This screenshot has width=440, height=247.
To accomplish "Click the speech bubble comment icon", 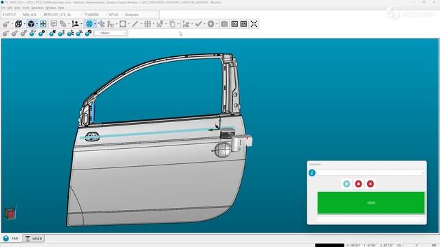I will point(54,24).
